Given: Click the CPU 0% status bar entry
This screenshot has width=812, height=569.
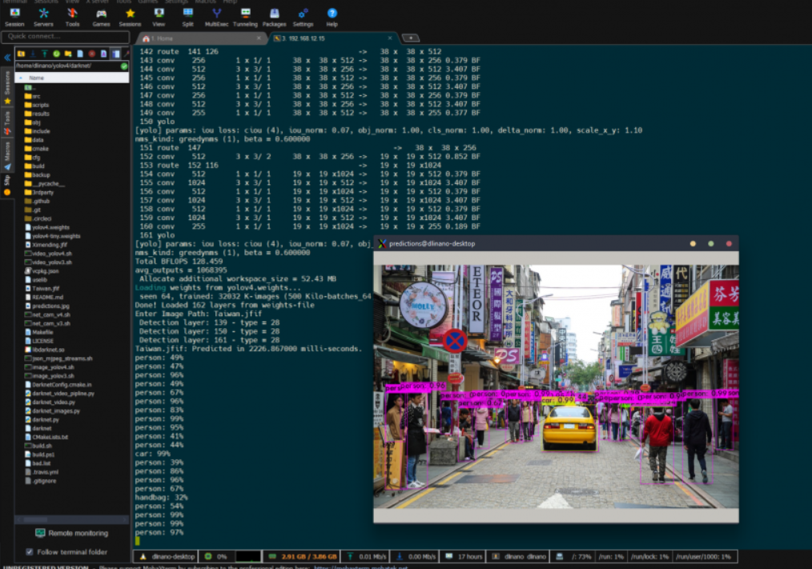Looking at the screenshot, I should 216,556.
